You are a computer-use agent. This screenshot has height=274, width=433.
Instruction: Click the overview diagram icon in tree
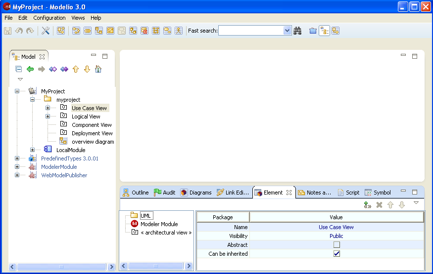63,141
